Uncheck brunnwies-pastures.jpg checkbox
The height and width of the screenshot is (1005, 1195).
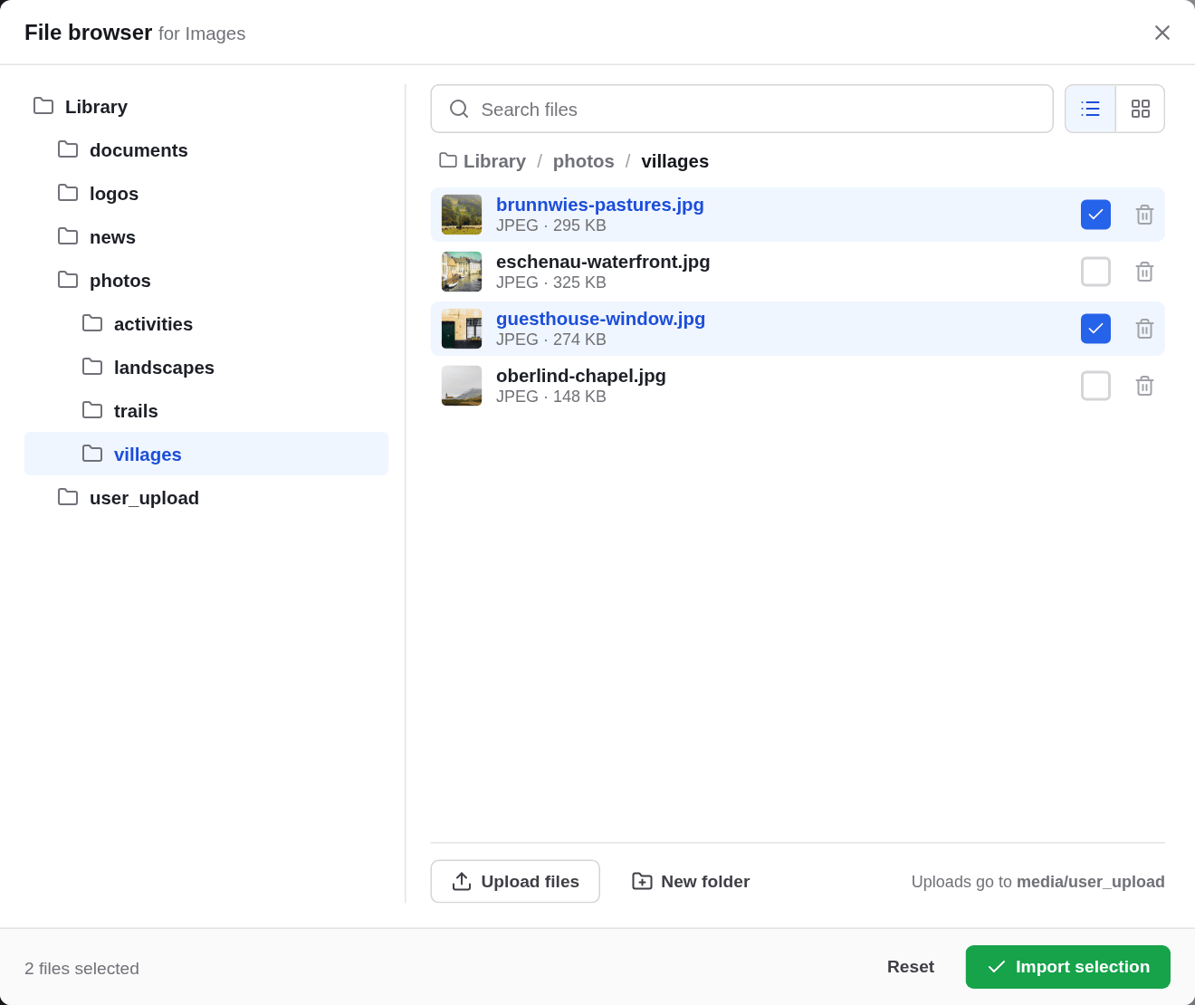click(1095, 215)
